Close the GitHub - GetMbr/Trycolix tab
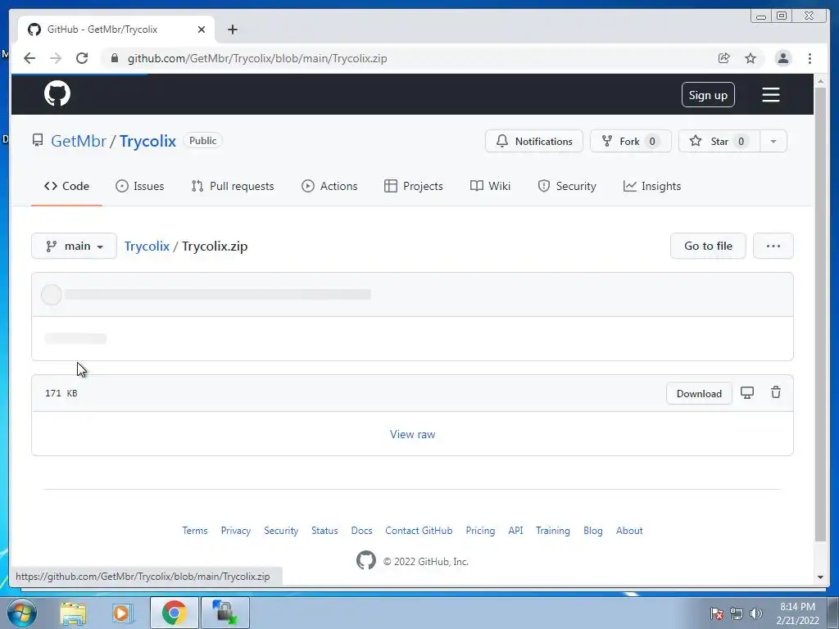This screenshot has height=629, width=839. [x=202, y=29]
